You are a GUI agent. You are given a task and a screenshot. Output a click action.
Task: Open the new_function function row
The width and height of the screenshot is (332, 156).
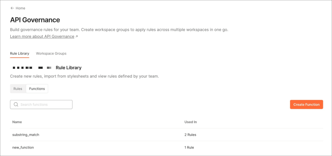click(166, 147)
